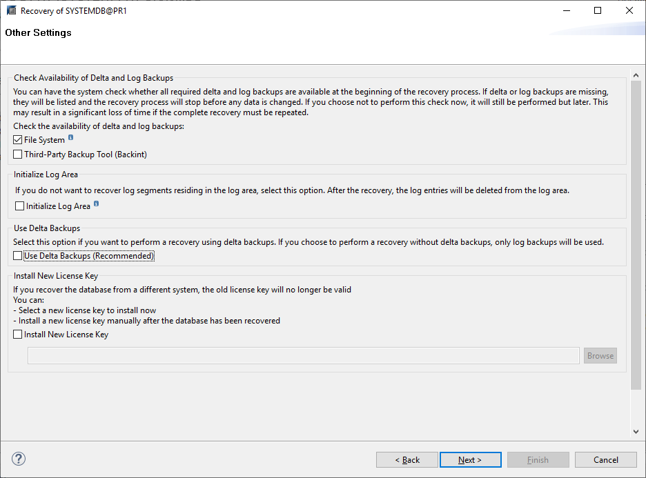
Task: Enable Use Delta Backups (Recommended)
Action: (x=18, y=256)
